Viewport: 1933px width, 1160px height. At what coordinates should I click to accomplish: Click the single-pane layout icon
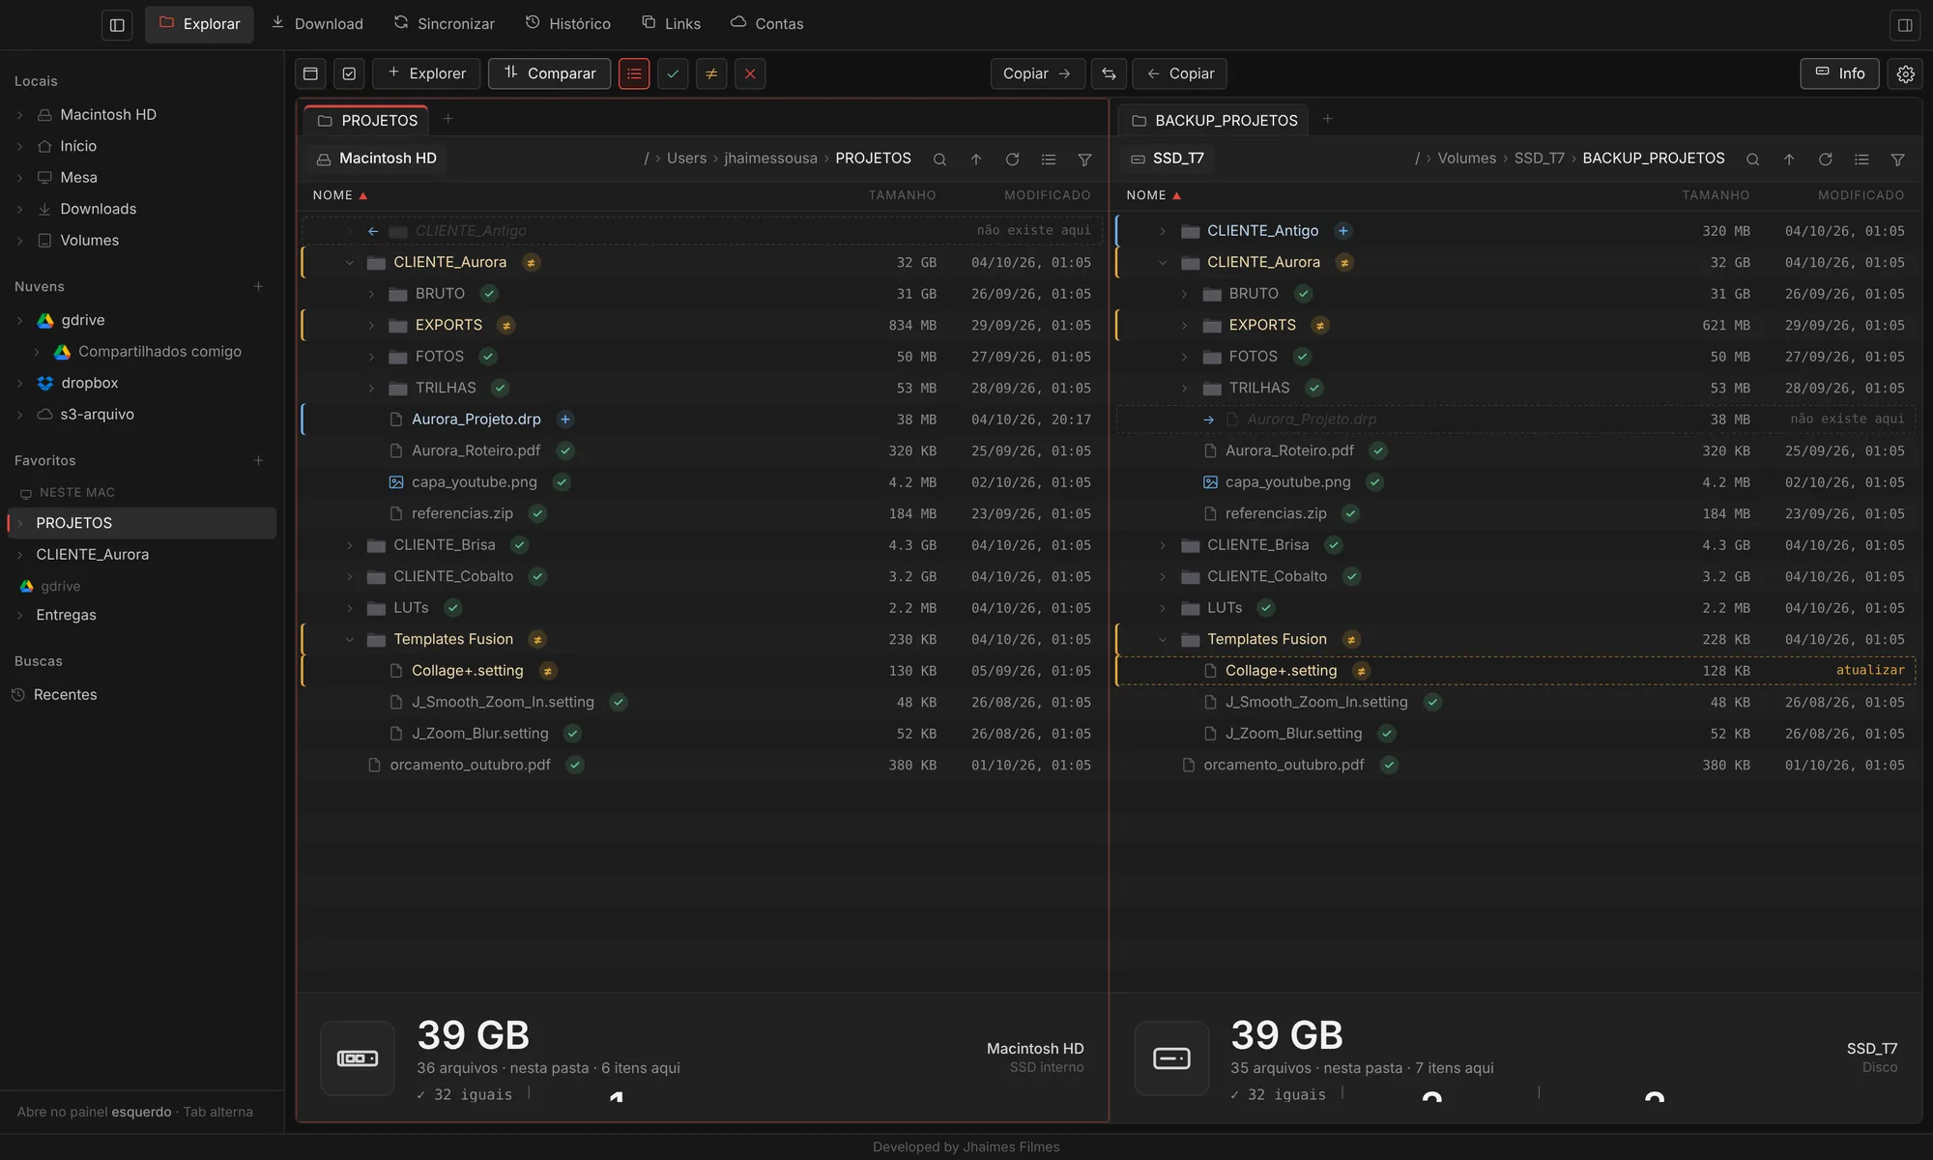pyautogui.click(x=310, y=73)
